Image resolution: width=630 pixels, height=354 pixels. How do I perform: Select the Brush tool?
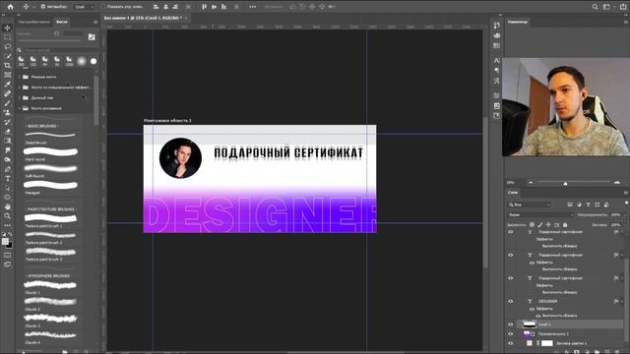tap(7, 103)
